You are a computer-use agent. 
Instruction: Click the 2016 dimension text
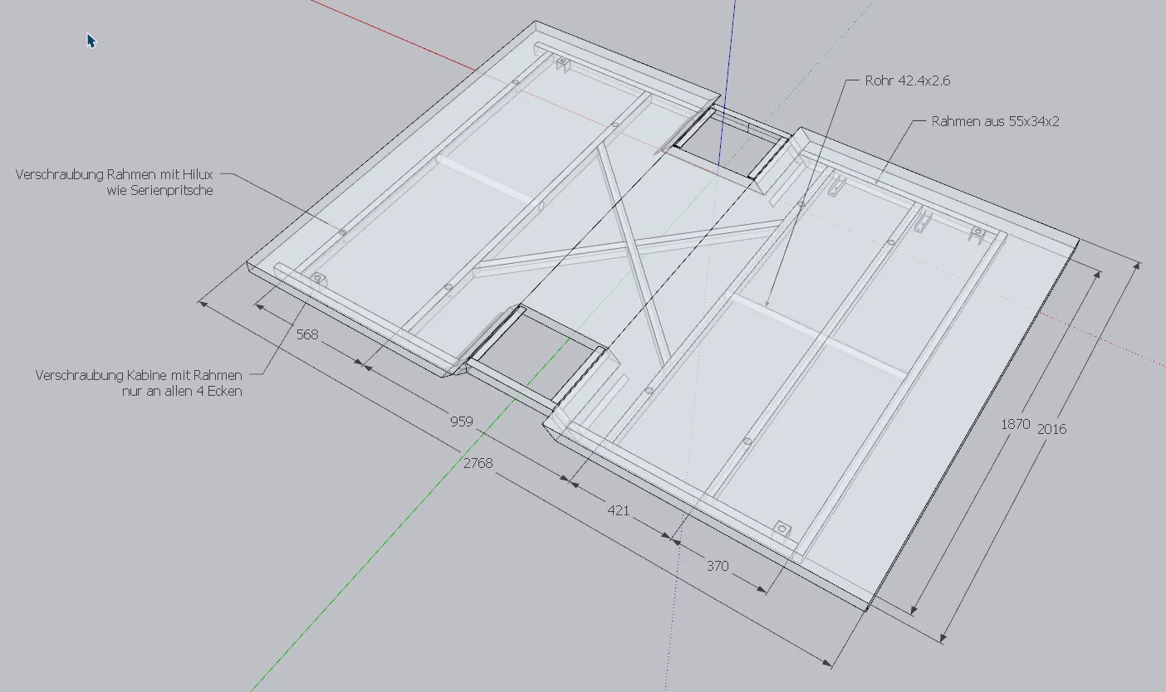[x=1051, y=429]
